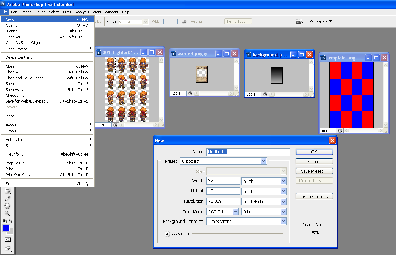Change the screen mode
Image resolution: width=396 pixels, height=255 pixels.
(8, 248)
